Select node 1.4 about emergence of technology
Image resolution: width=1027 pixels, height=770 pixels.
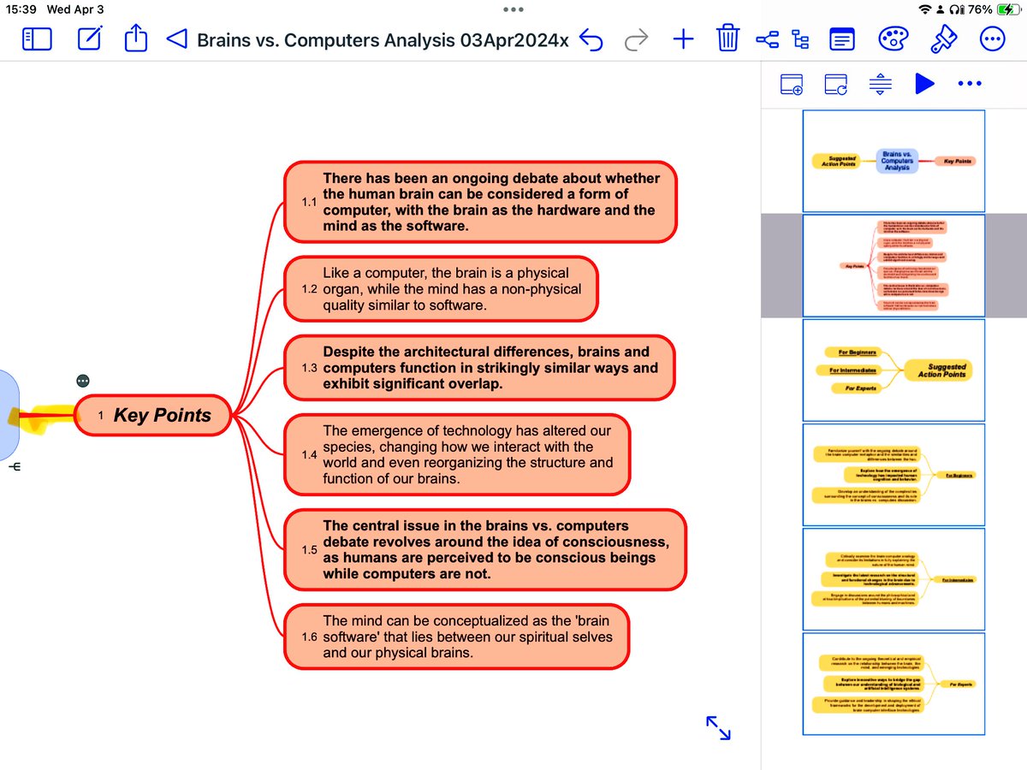point(458,455)
